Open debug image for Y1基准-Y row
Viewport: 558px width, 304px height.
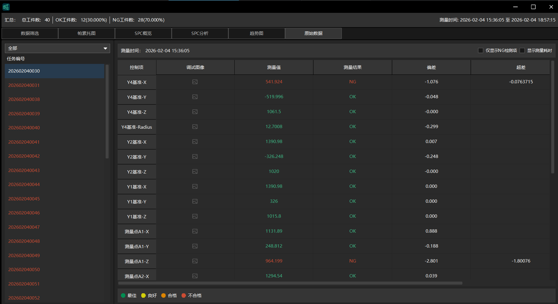pos(195,201)
